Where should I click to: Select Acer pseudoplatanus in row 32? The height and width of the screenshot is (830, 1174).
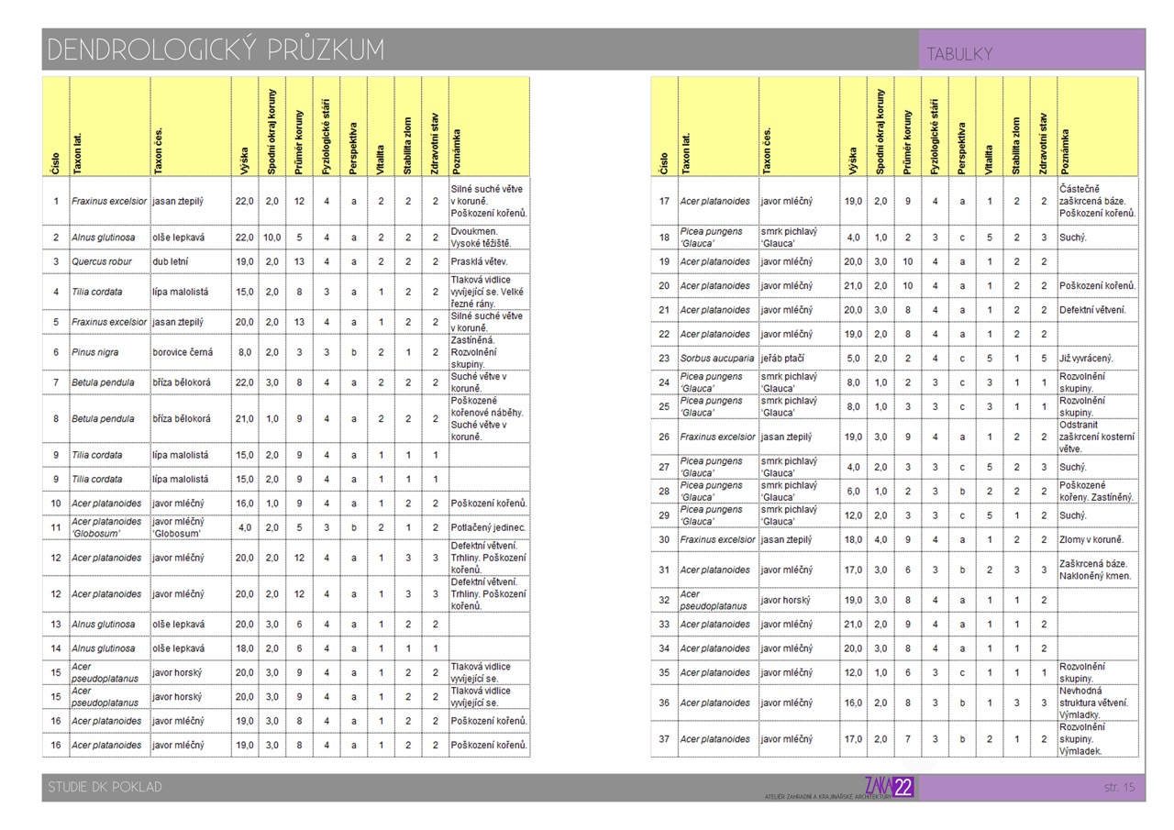tap(718, 600)
